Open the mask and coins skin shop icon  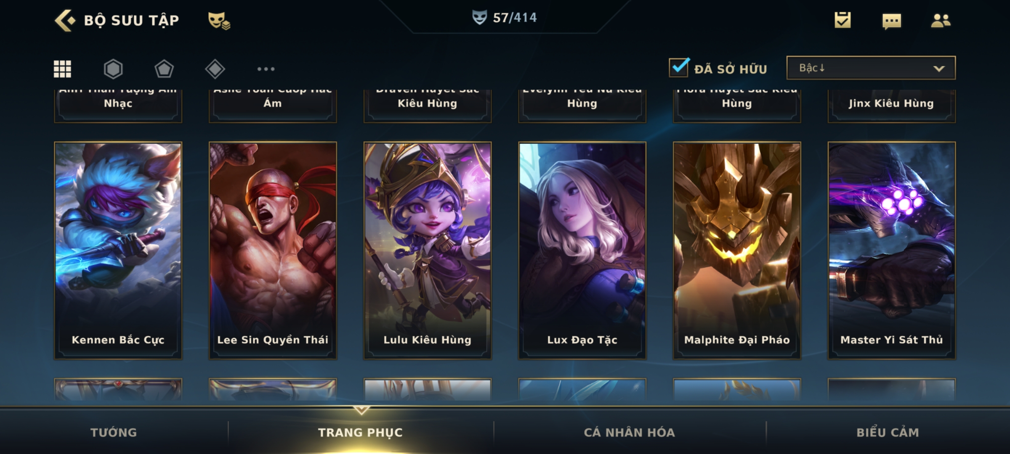pos(219,21)
